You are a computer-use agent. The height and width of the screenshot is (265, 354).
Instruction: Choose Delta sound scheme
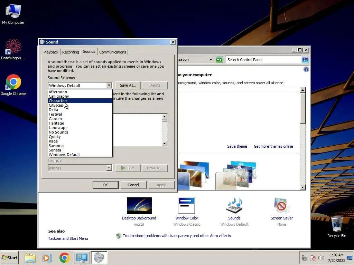(x=80, y=110)
